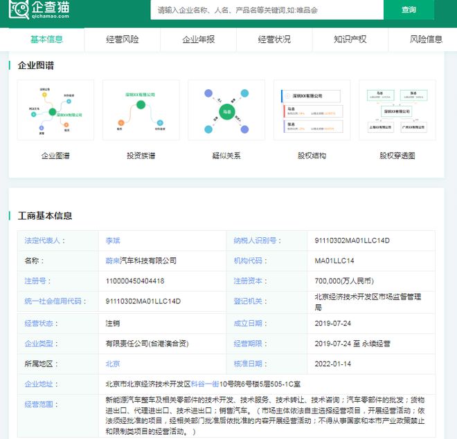Switch to the 基本信息 tab
457x439 pixels.
(46, 39)
